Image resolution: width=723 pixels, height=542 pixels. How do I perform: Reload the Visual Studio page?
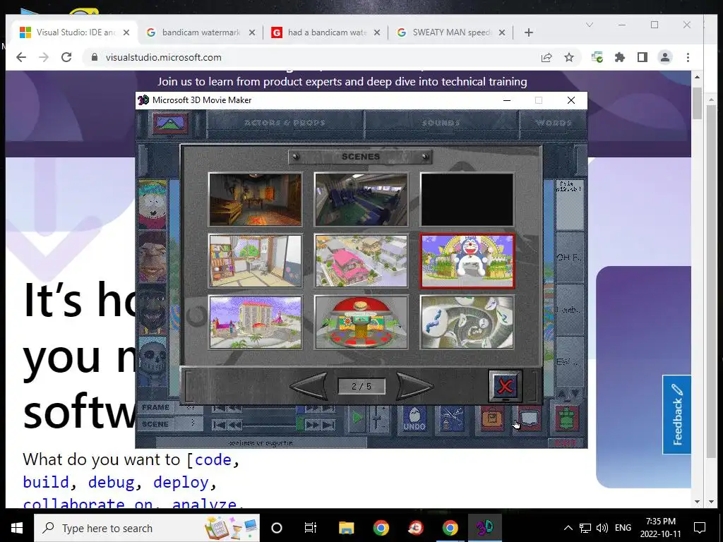point(66,57)
